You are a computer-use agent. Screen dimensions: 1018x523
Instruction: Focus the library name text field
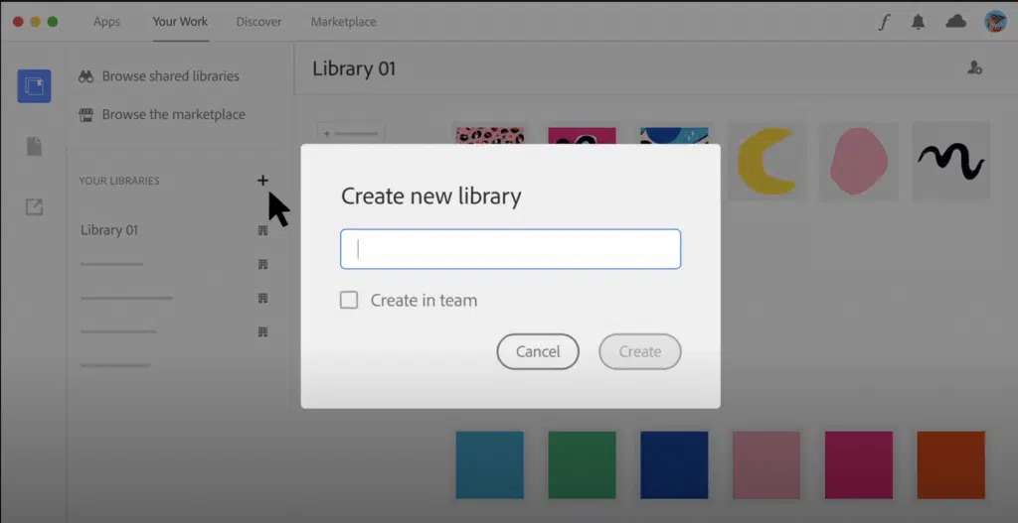pyautogui.click(x=510, y=249)
